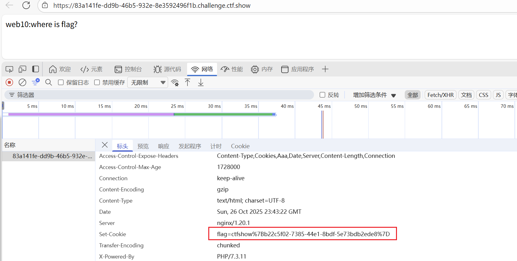This screenshot has width=517, height=261.
Task: Click the plus icon to add more tools
Action: point(325,69)
